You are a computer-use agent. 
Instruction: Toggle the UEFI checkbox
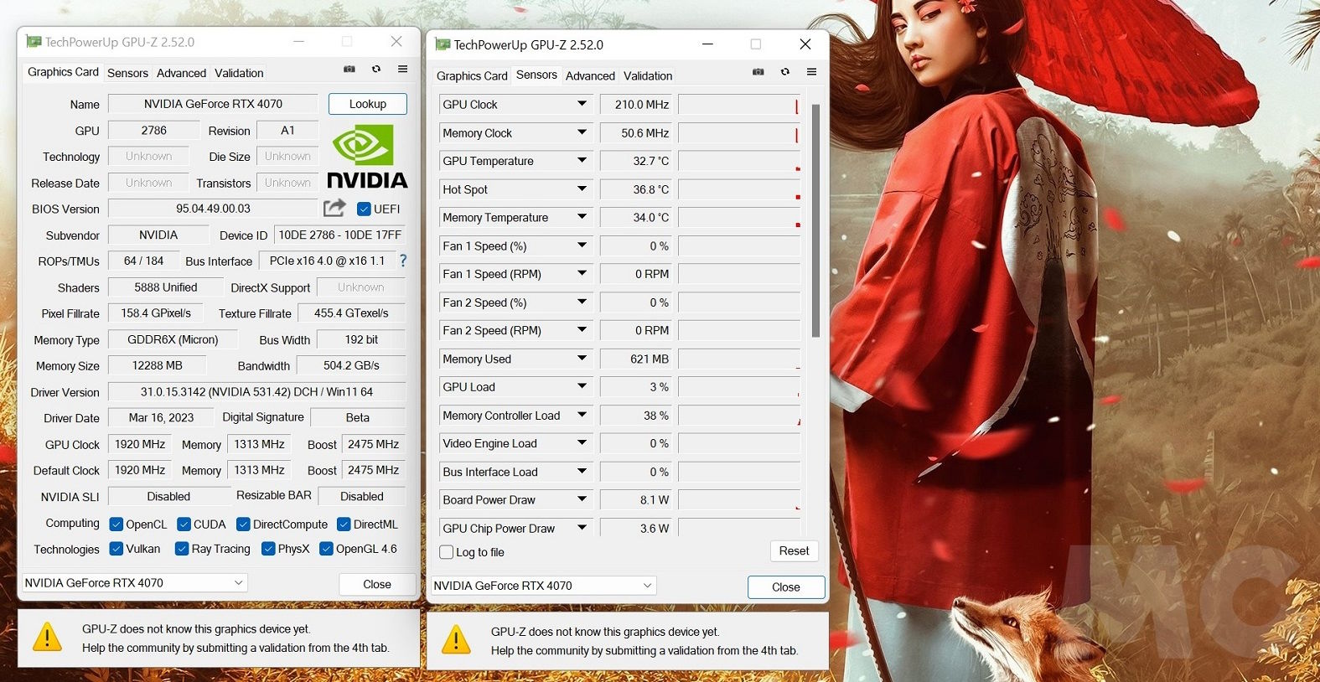point(364,209)
